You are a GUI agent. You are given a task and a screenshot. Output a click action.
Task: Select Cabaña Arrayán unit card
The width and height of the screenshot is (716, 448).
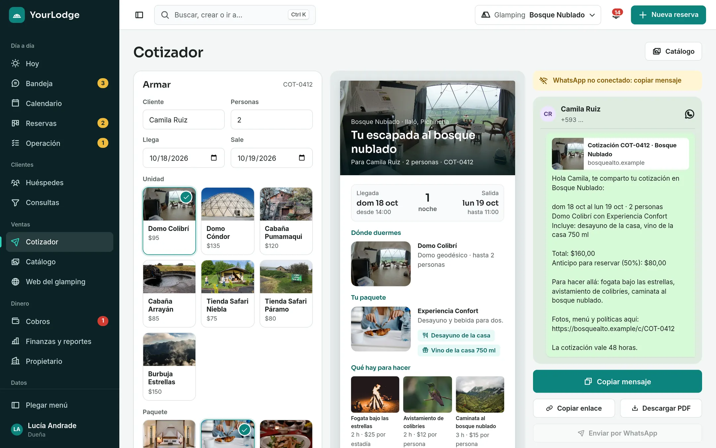point(169,294)
